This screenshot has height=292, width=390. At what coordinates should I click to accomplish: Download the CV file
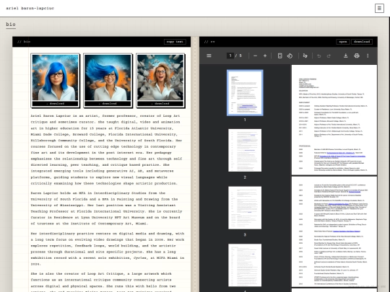362,42
